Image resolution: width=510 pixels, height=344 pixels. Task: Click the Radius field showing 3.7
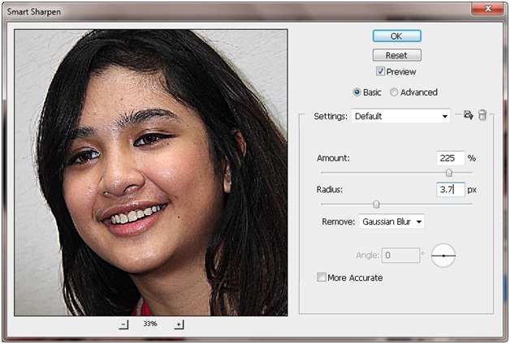click(x=451, y=190)
